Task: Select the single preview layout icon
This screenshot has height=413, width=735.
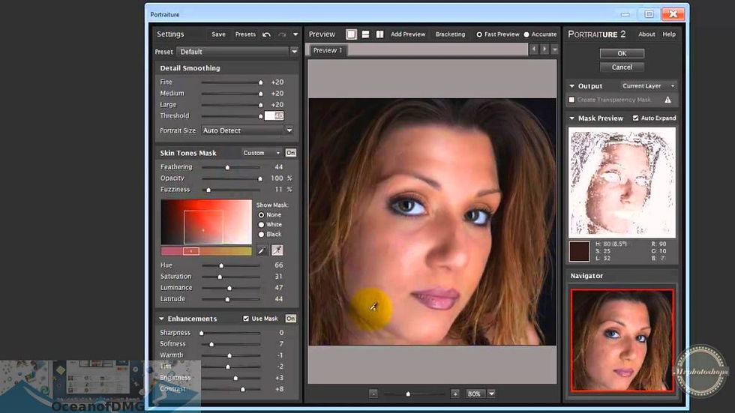Action: [x=351, y=34]
